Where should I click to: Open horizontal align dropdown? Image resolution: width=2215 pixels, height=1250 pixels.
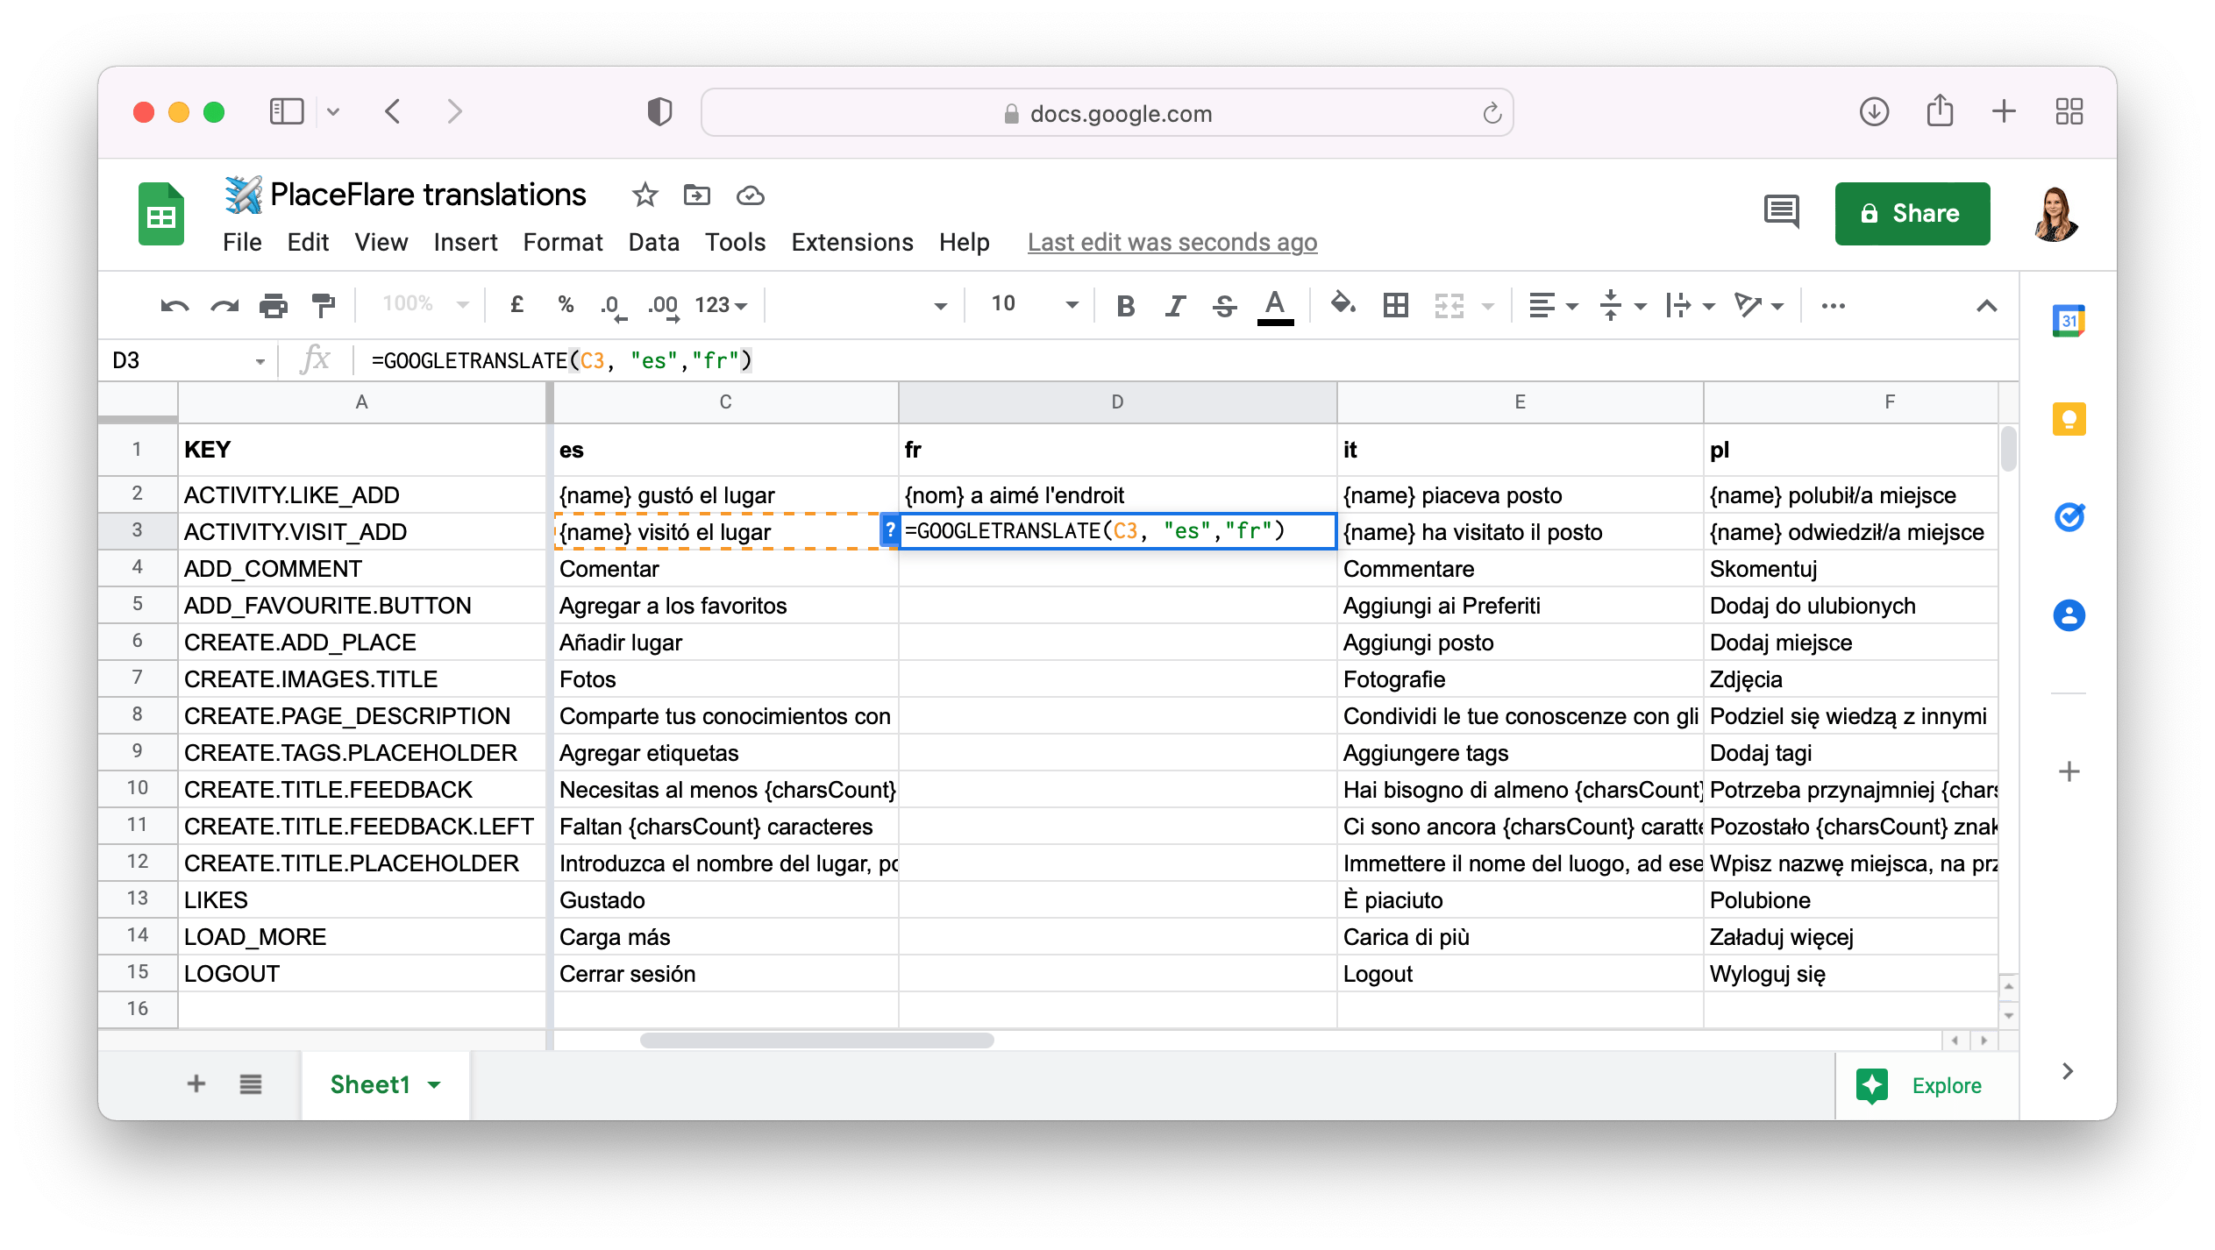(x=1553, y=306)
